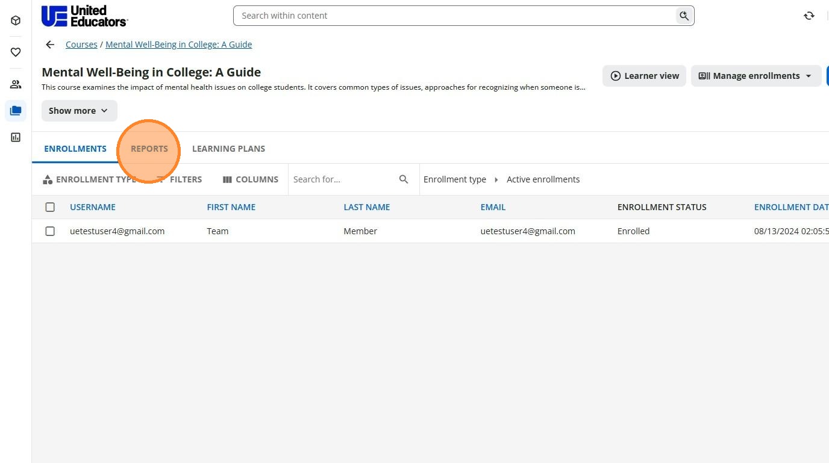The width and height of the screenshot is (829, 463).
Task: Open the Enrollment type filter menu
Action: [x=89, y=179]
